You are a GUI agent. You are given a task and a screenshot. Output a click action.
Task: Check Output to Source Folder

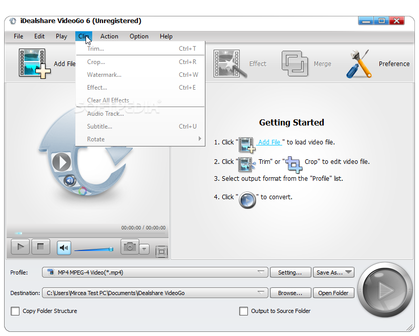(x=243, y=311)
